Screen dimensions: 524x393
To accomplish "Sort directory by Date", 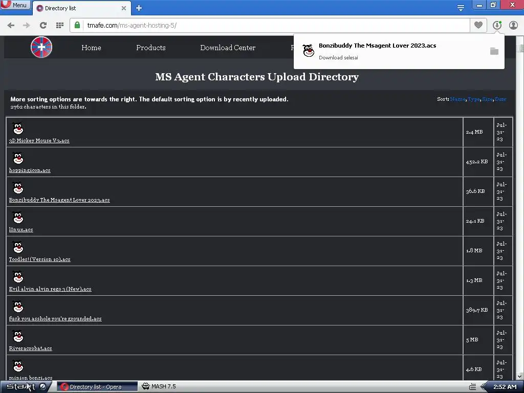I will point(500,99).
